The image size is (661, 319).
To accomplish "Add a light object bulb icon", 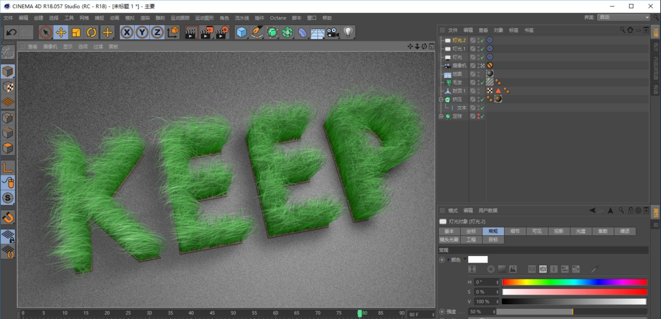I will click(348, 32).
